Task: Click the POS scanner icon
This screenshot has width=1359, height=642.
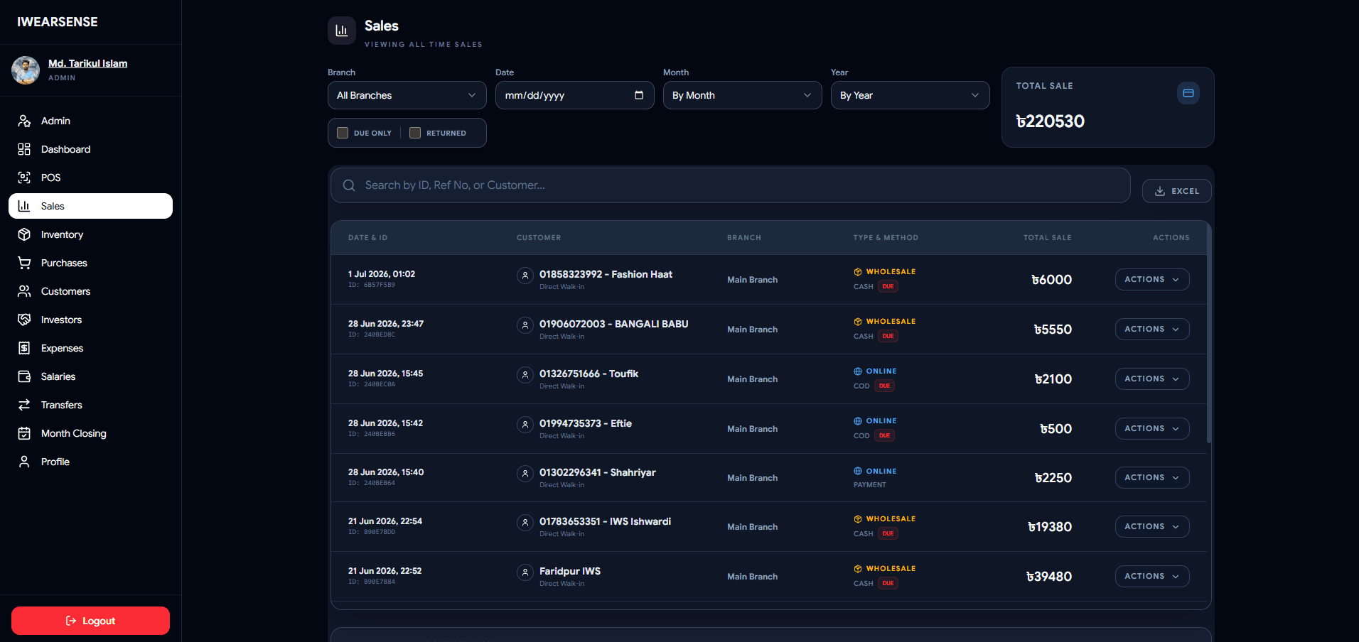Action: coord(24,178)
